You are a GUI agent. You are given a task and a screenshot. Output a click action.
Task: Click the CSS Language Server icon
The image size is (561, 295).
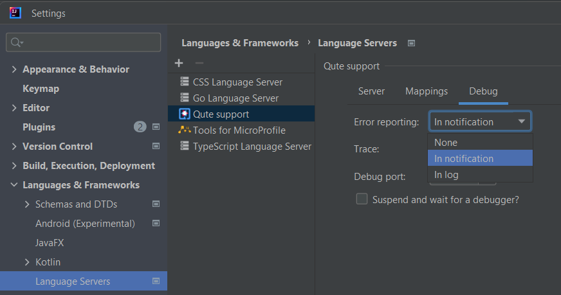click(x=185, y=82)
